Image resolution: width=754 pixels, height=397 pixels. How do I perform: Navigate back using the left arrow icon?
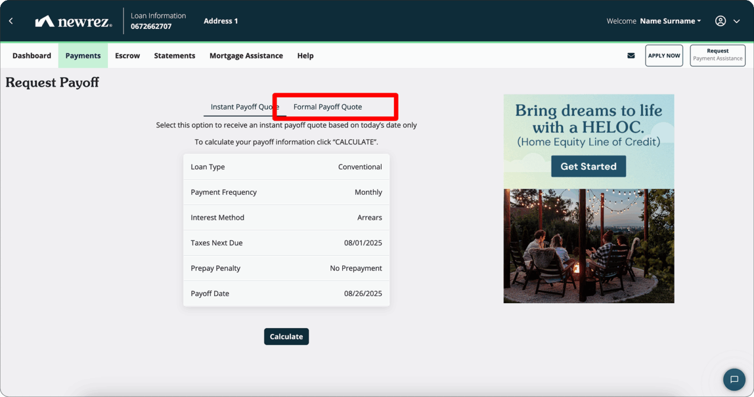pos(10,20)
